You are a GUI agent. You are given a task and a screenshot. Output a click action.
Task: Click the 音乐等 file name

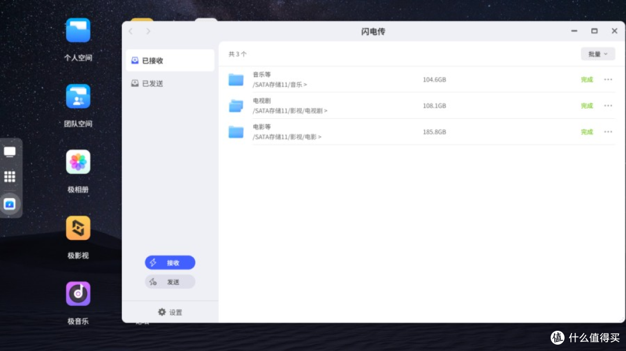pyautogui.click(x=262, y=75)
